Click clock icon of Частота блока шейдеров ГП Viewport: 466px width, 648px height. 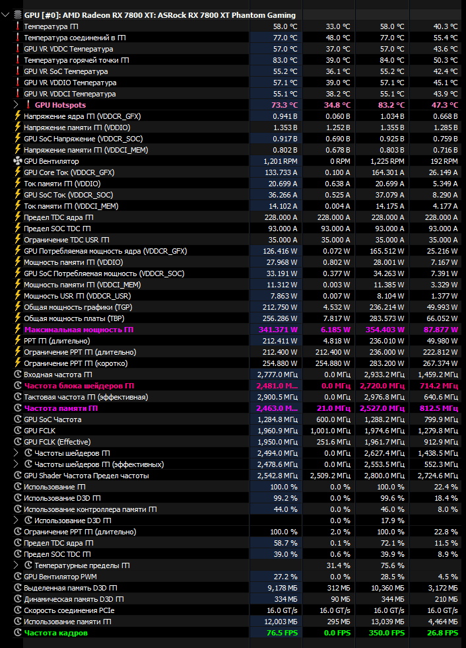click(x=18, y=386)
